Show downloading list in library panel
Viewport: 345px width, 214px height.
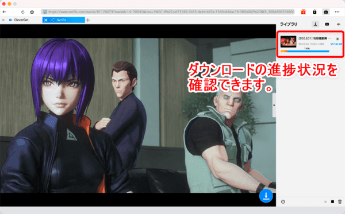pos(315,24)
